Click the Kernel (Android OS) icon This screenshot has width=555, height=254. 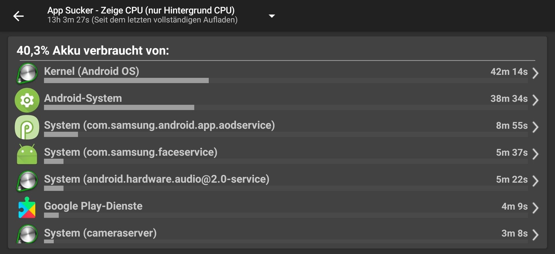[27, 73]
